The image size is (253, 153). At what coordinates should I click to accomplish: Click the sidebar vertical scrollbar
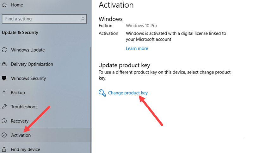(91, 100)
